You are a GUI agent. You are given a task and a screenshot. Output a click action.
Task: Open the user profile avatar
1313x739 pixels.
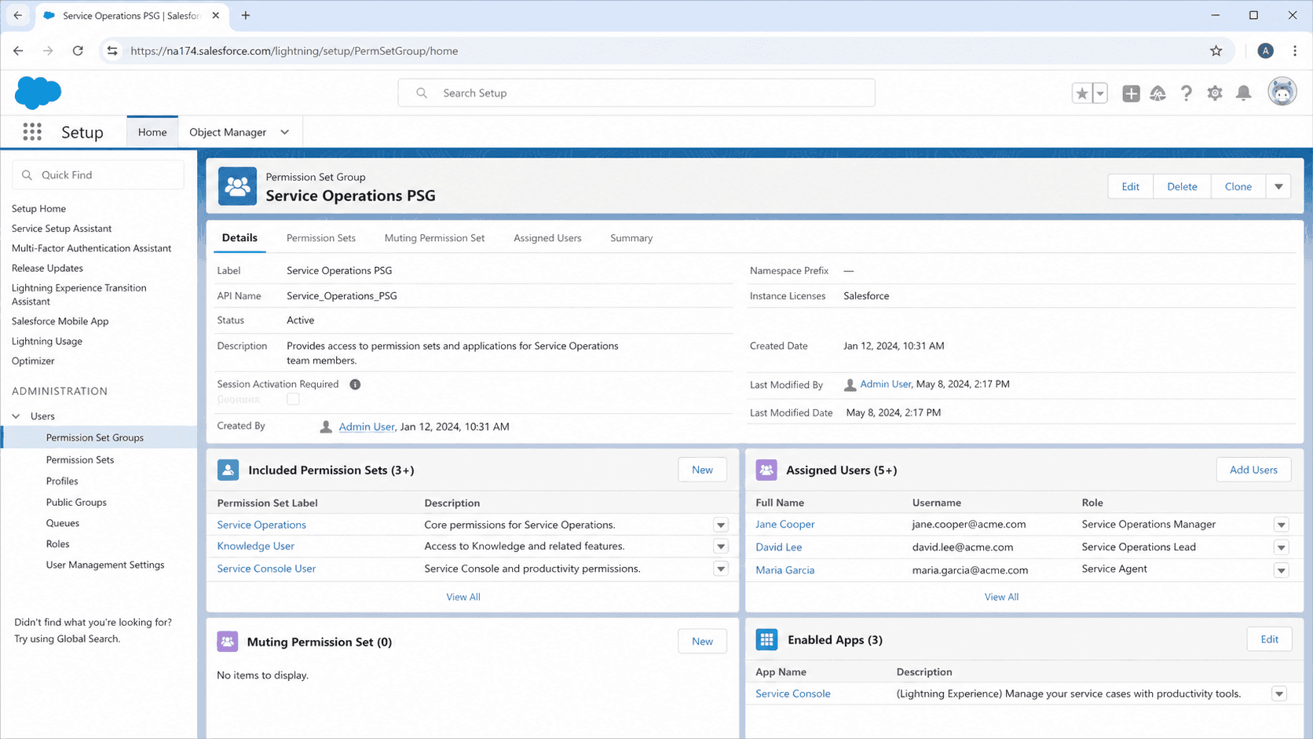pos(1282,93)
